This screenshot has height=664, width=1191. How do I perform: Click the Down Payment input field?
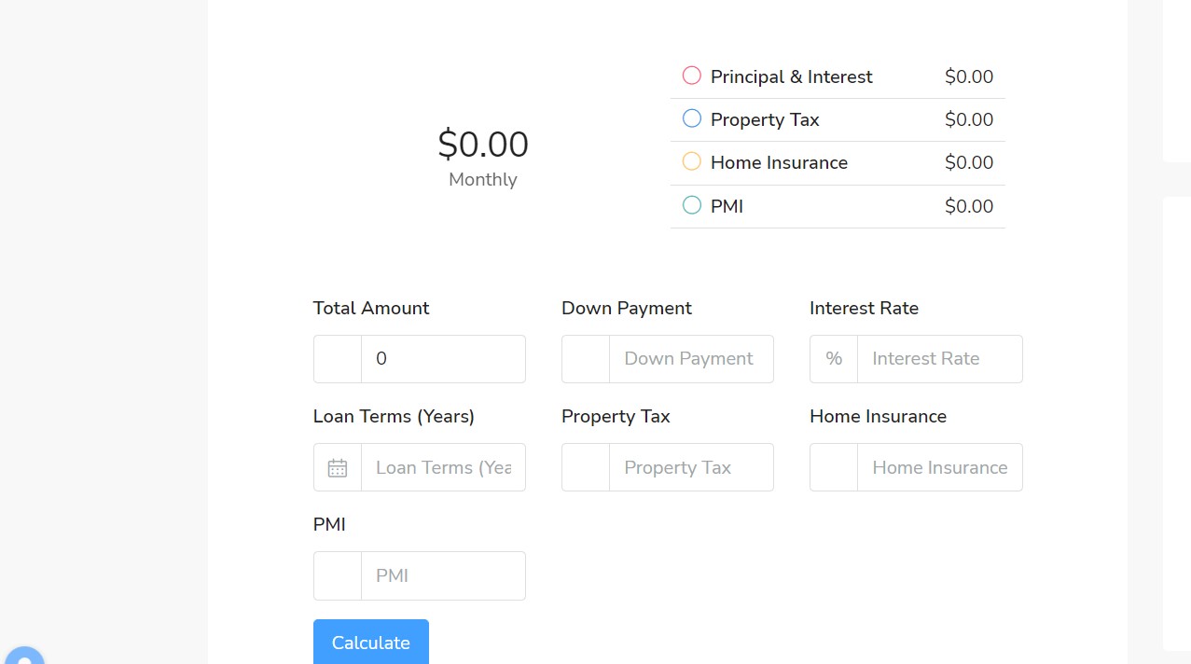pos(690,358)
